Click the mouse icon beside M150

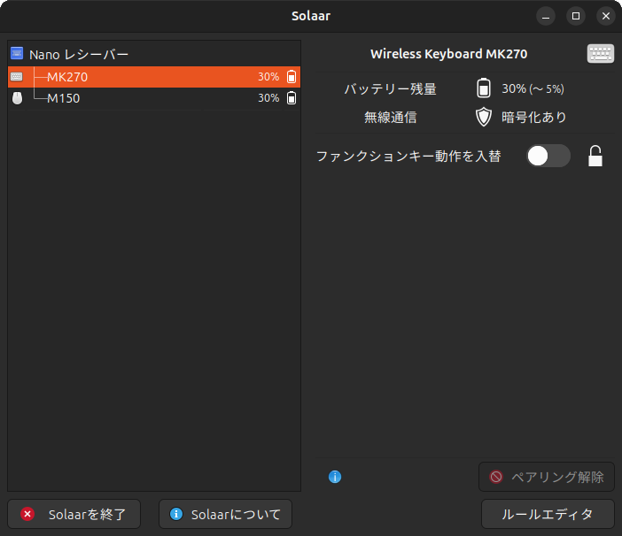tap(17, 98)
